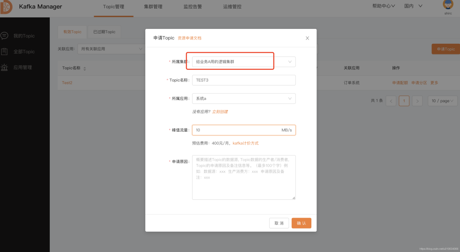Click the 峰值流量 input field
Image resolution: width=460 pixels, height=252 pixels.
(x=244, y=130)
